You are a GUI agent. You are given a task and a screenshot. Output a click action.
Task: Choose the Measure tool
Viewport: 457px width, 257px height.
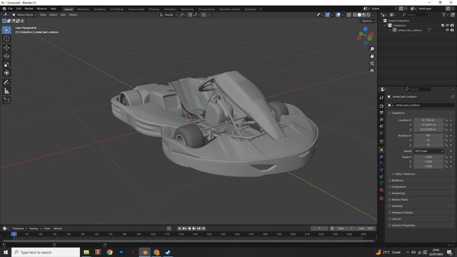[7, 91]
